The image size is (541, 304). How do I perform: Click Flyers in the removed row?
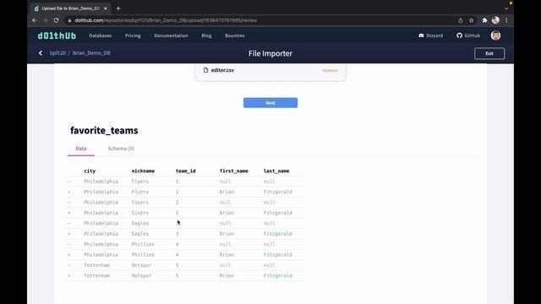tap(140, 182)
